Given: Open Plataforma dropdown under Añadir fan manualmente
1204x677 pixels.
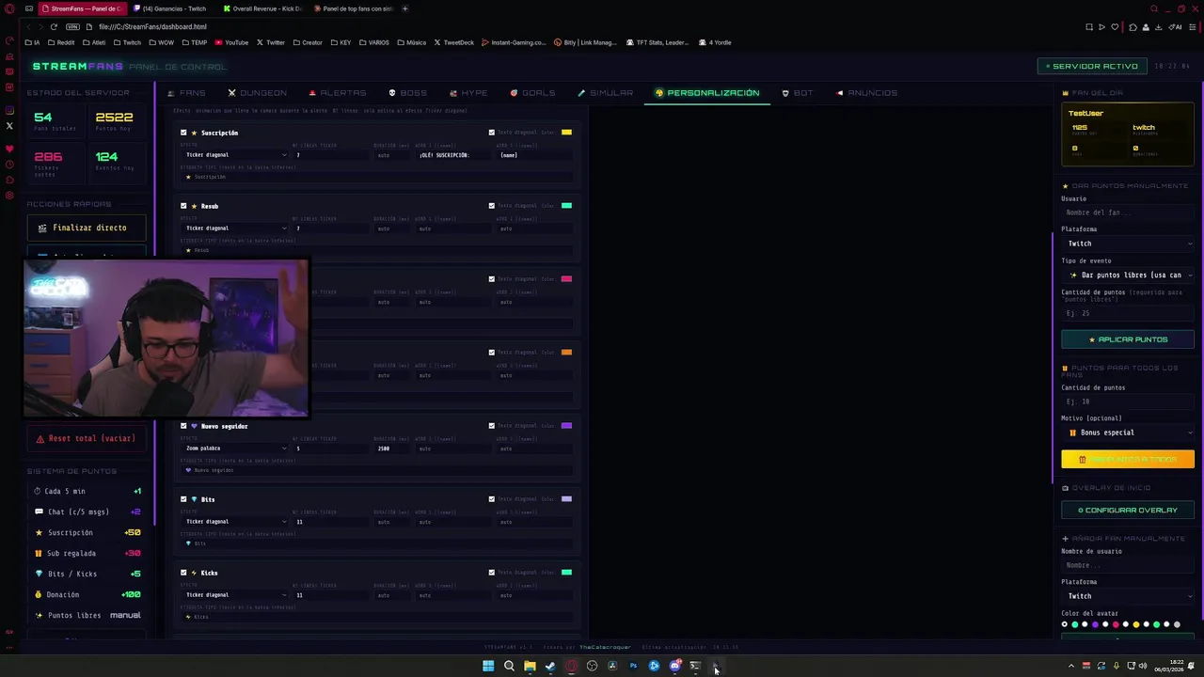Looking at the screenshot, I should (1128, 596).
